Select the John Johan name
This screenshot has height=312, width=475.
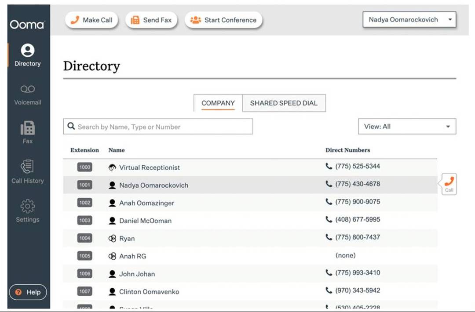137,274
